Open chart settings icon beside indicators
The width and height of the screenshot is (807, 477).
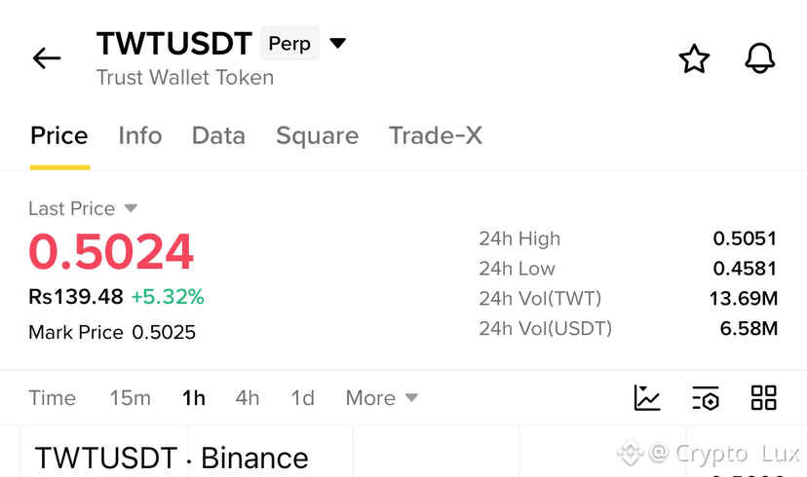tap(705, 398)
